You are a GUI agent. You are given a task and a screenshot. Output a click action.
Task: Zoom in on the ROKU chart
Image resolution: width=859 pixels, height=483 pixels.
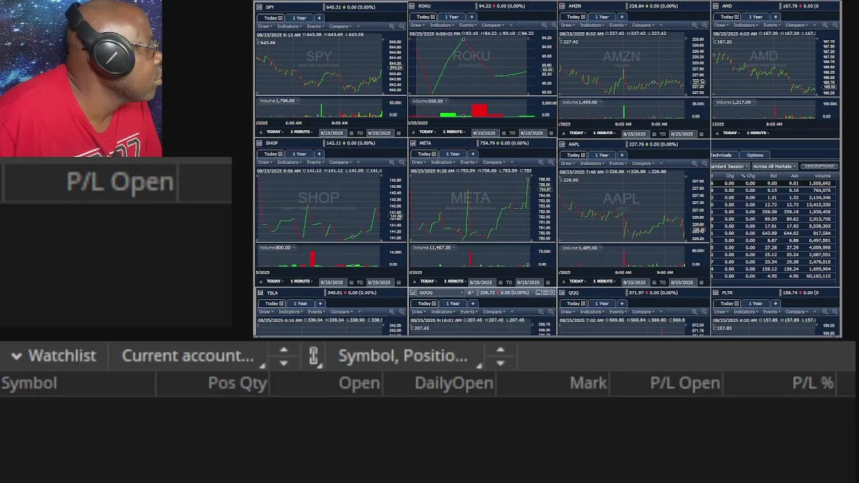544,25
